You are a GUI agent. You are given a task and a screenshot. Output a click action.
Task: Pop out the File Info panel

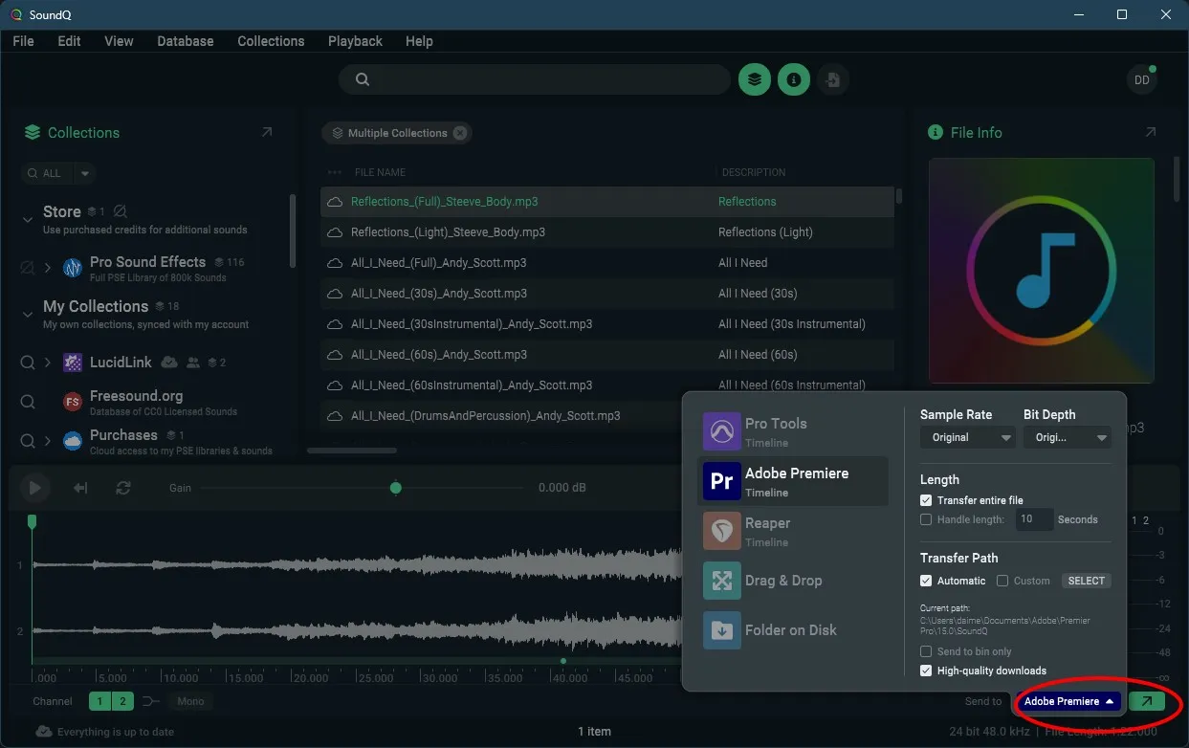(1151, 132)
